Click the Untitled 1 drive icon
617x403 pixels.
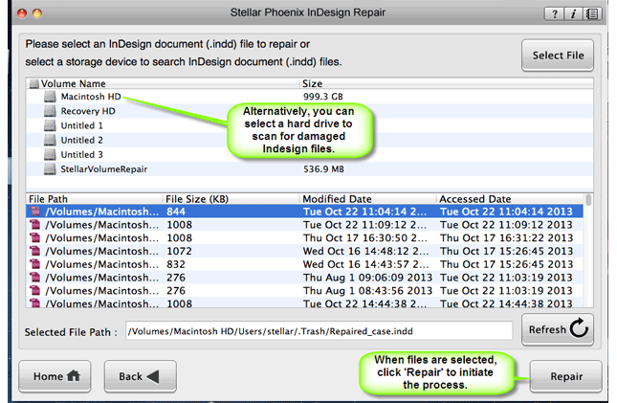(x=50, y=125)
